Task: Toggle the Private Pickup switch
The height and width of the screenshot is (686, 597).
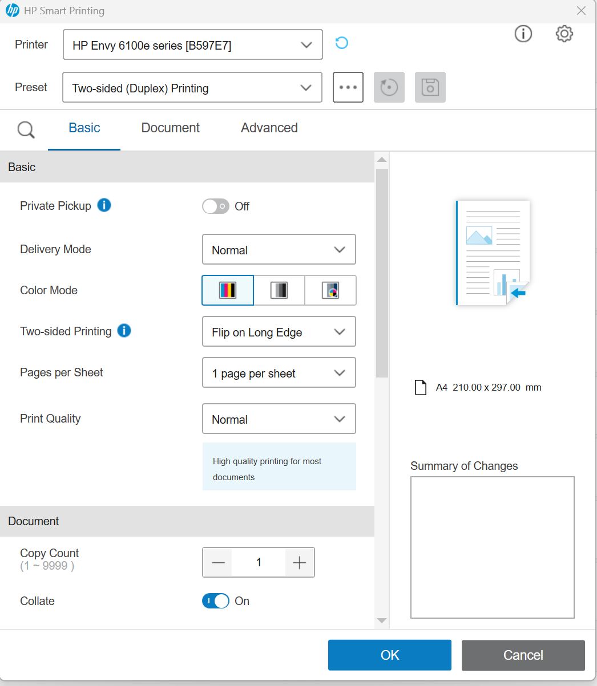Action: tap(216, 206)
